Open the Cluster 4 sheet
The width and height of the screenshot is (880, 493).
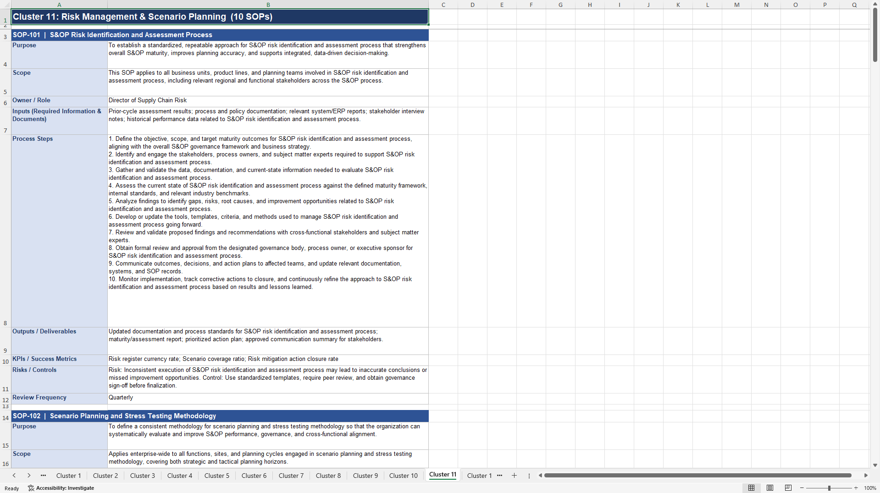tap(180, 476)
